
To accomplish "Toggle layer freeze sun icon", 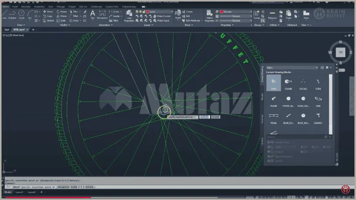I will click(x=140, y=12).
